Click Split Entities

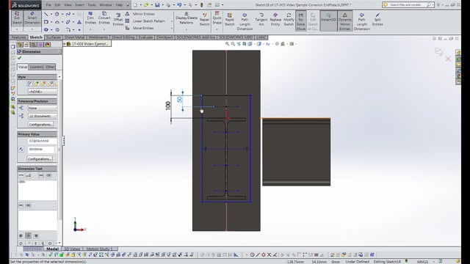pyautogui.click(x=377, y=20)
